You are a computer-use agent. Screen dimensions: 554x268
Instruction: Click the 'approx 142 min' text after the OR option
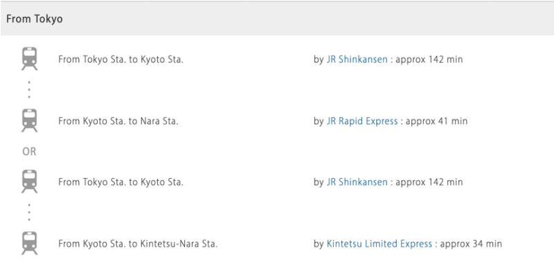(x=429, y=182)
